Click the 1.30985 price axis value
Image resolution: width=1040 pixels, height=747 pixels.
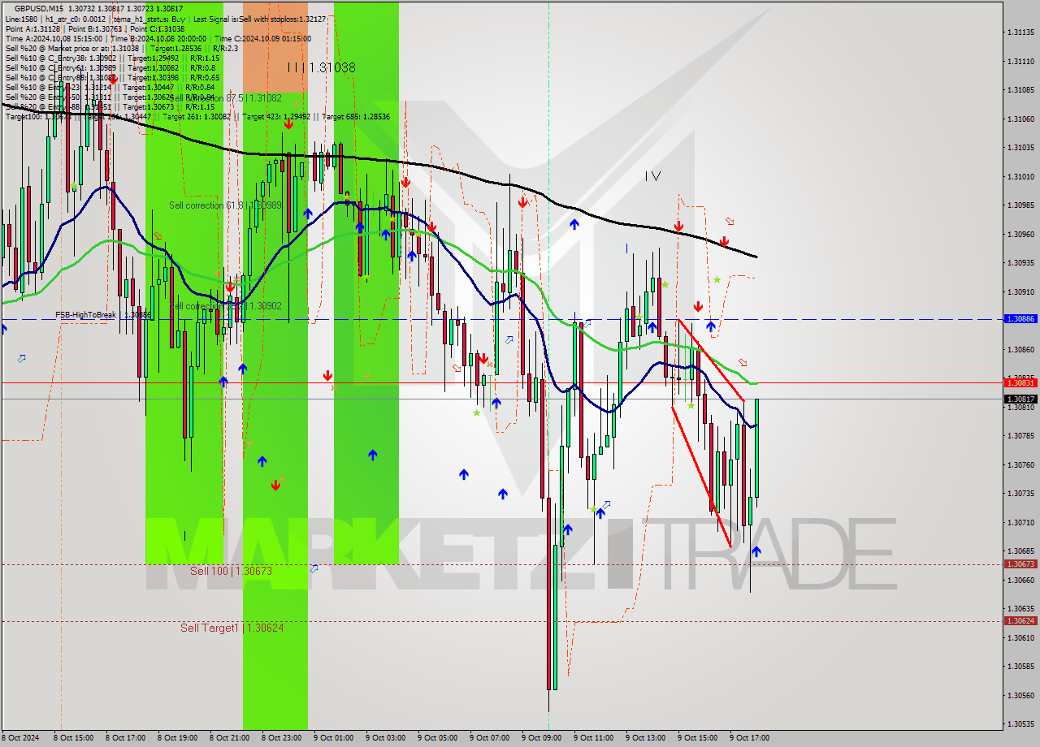1020,205
